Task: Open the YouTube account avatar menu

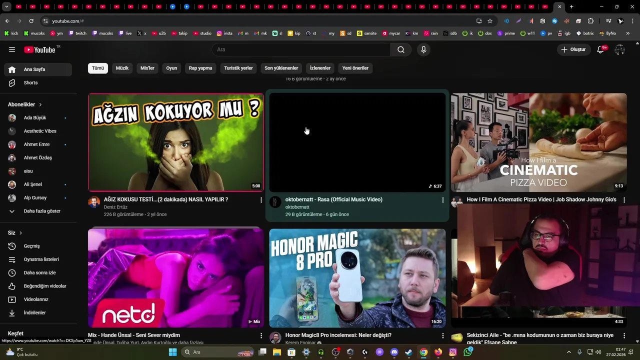Action: click(620, 49)
